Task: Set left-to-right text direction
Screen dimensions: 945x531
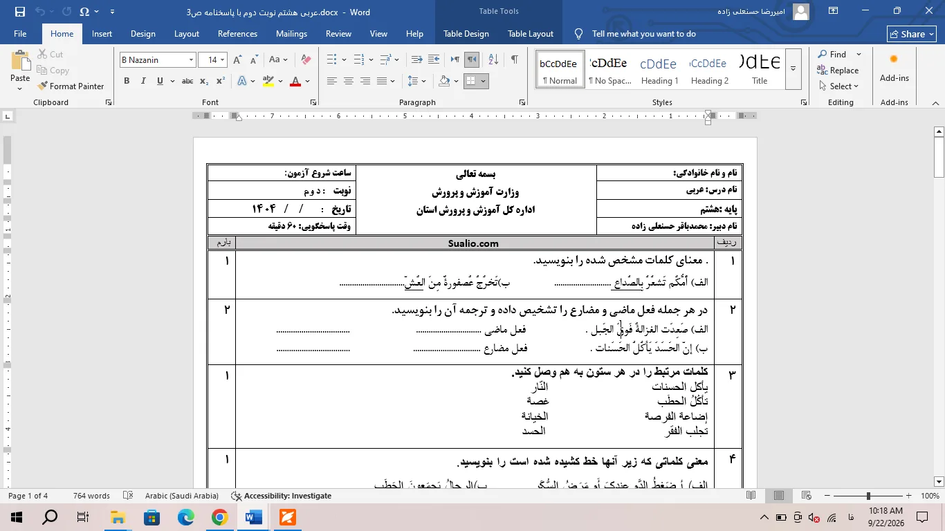Action: pyautogui.click(x=455, y=60)
